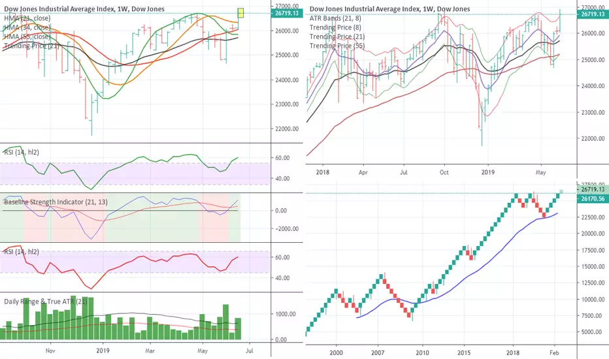Click the chart title above the HMA legends
The image size is (609, 359).
pyautogui.click(x=84, y=8)
